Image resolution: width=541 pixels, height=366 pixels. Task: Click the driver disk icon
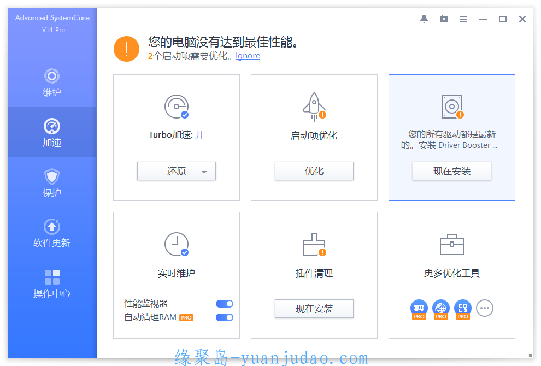452,107
